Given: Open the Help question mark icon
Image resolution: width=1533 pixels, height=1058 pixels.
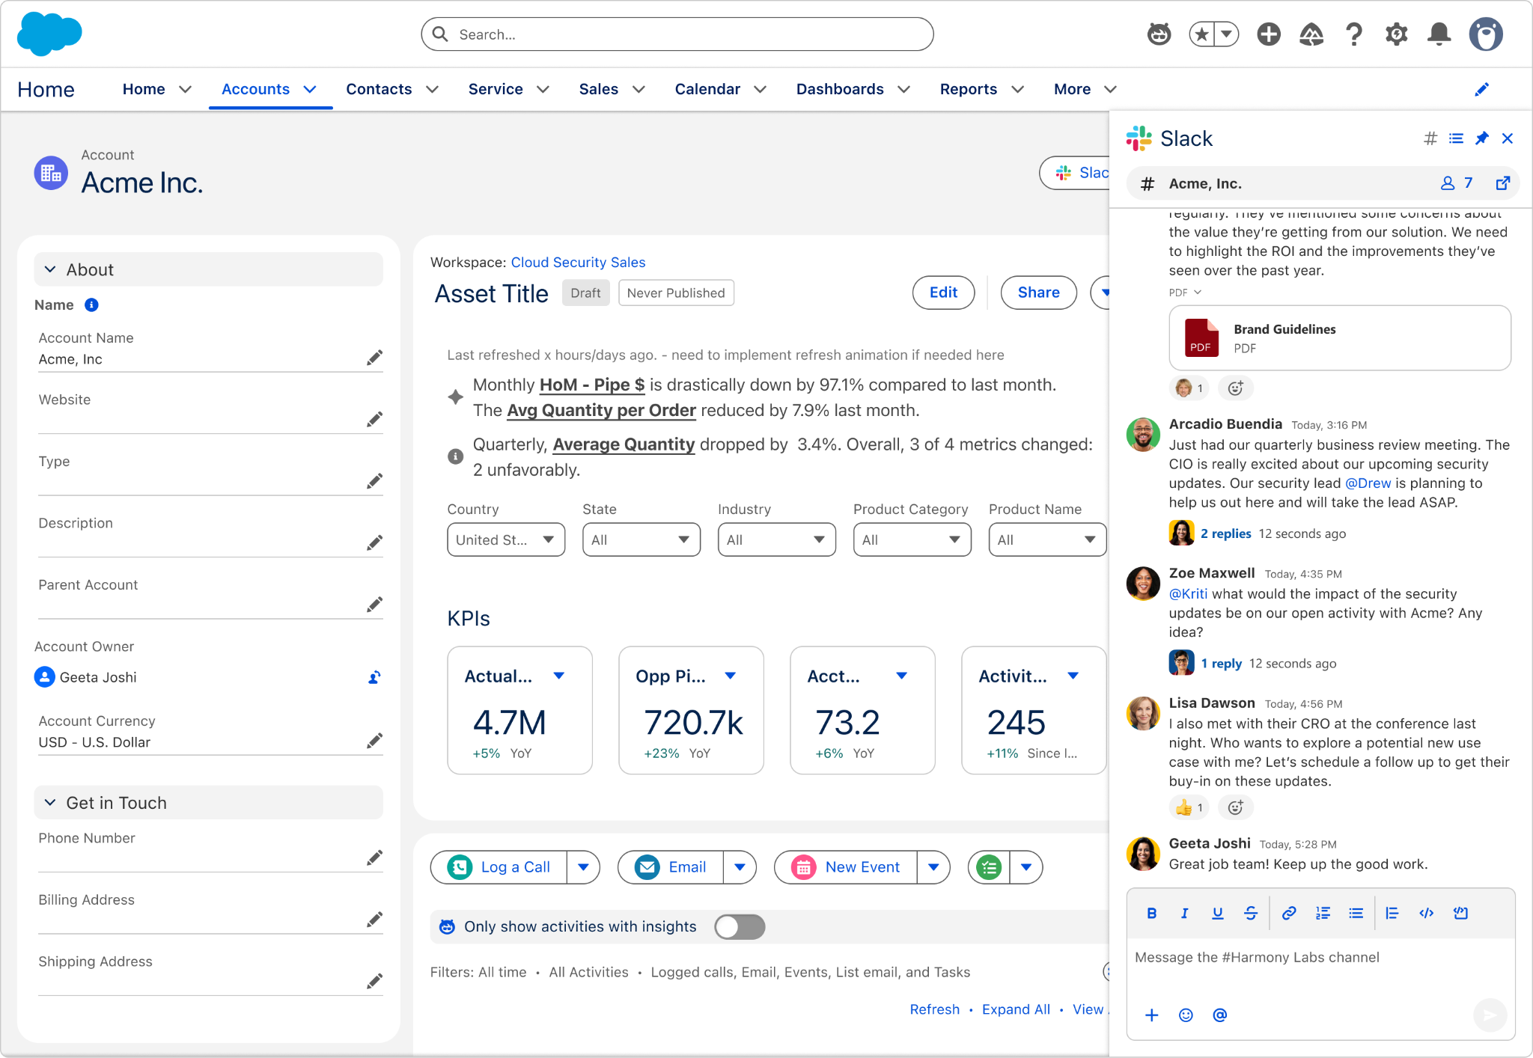Looking at the screenshot, I should point(1353,34).
